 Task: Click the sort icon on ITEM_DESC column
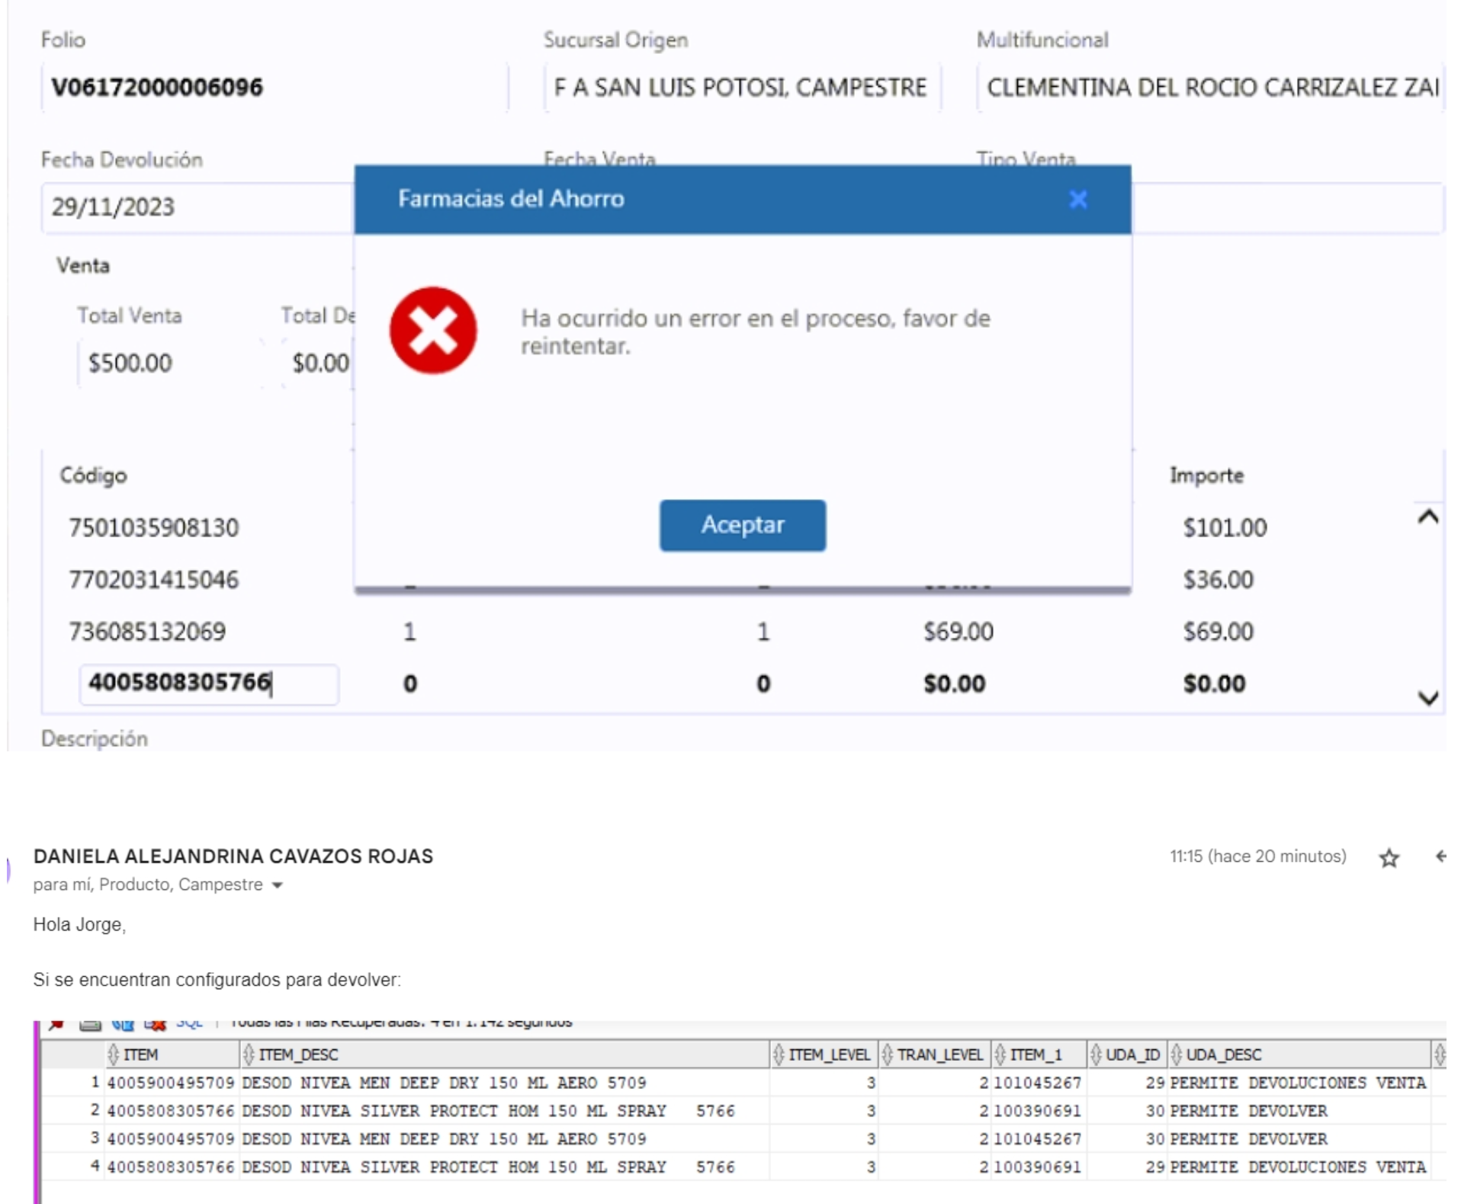coord(249,1055)
